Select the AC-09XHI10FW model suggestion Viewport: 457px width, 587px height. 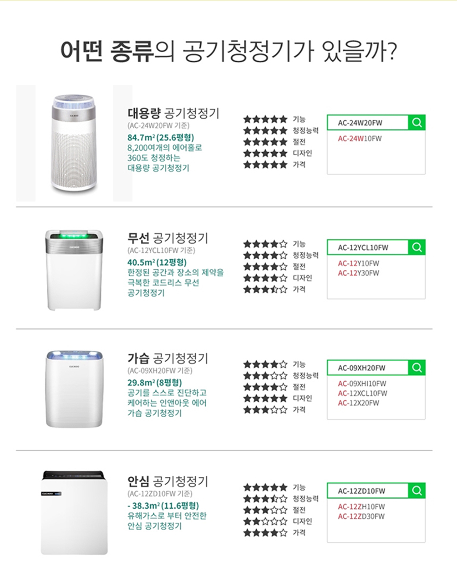tap(362, 384)
